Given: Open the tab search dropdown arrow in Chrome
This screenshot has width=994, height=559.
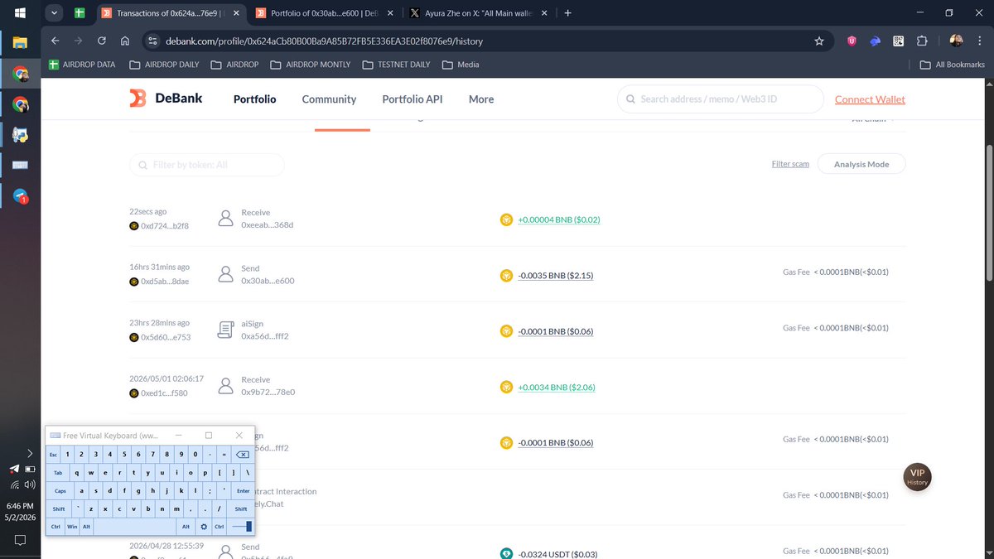Looking at the screenshot, I should (x=54, y=13).
